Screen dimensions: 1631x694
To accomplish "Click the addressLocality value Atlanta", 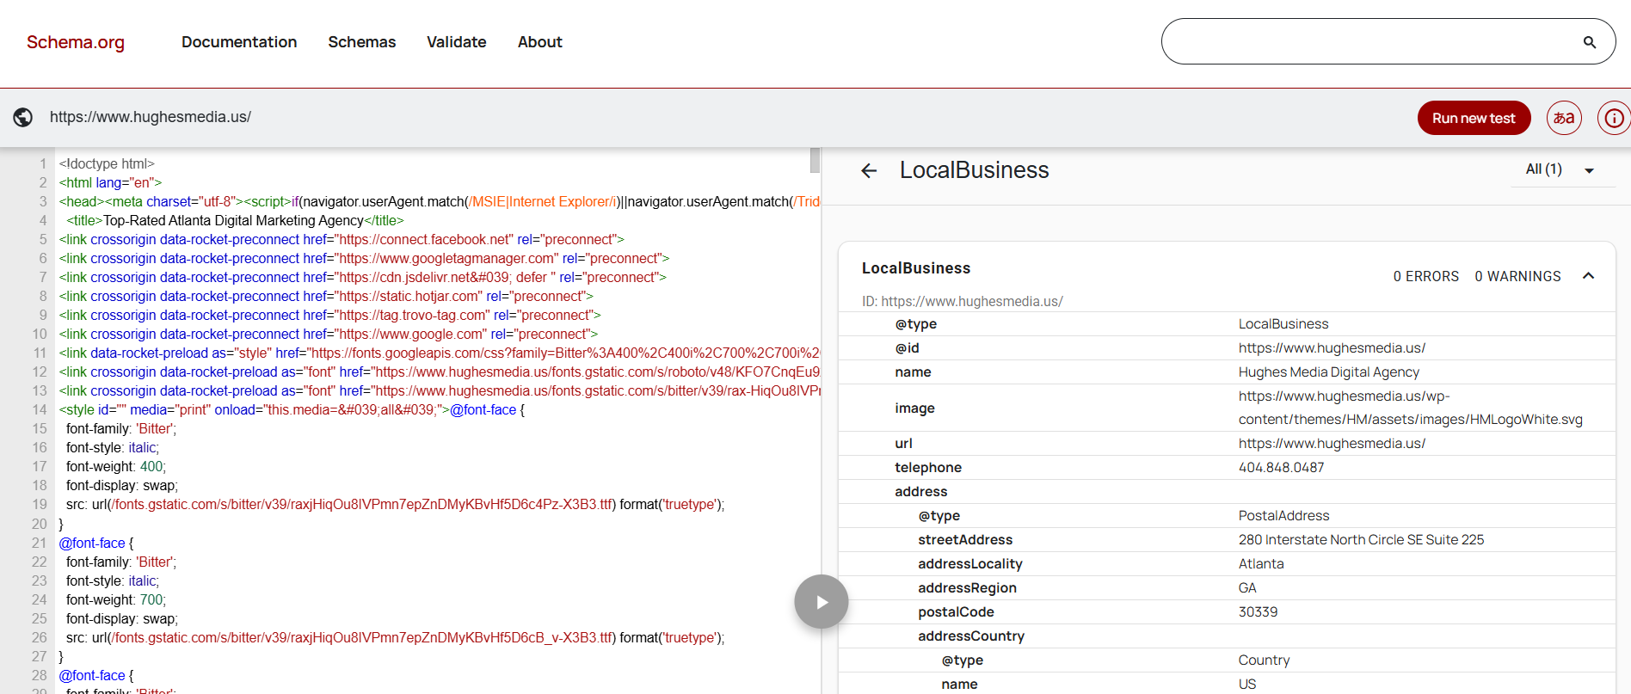I will click(x=1261, y=564).
